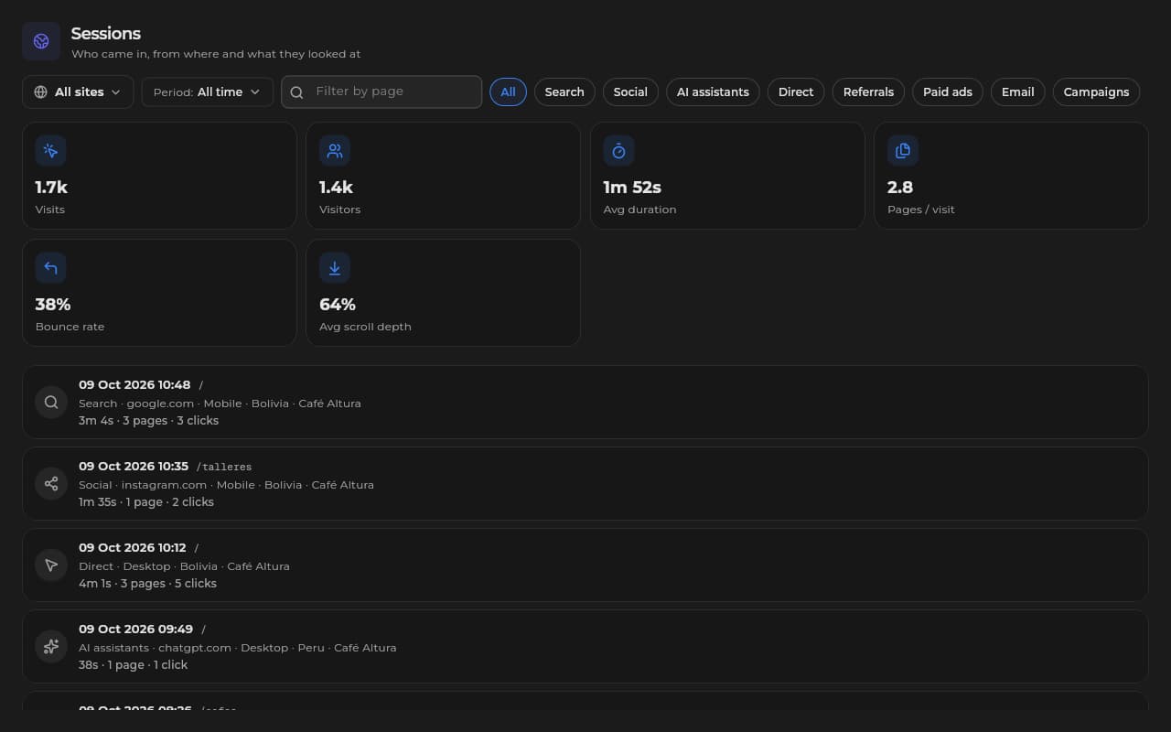
Task: Click the 1.4k Visitors value
Action: 336,187
